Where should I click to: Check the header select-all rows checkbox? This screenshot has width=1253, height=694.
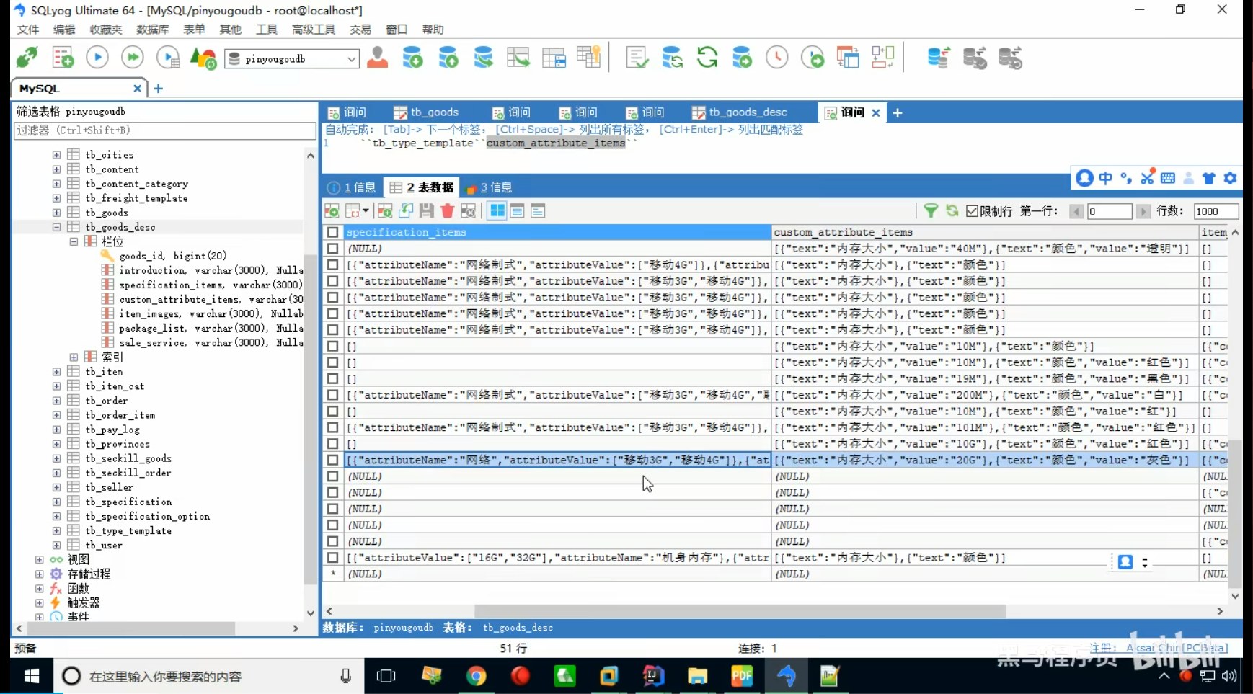(332, 232)
